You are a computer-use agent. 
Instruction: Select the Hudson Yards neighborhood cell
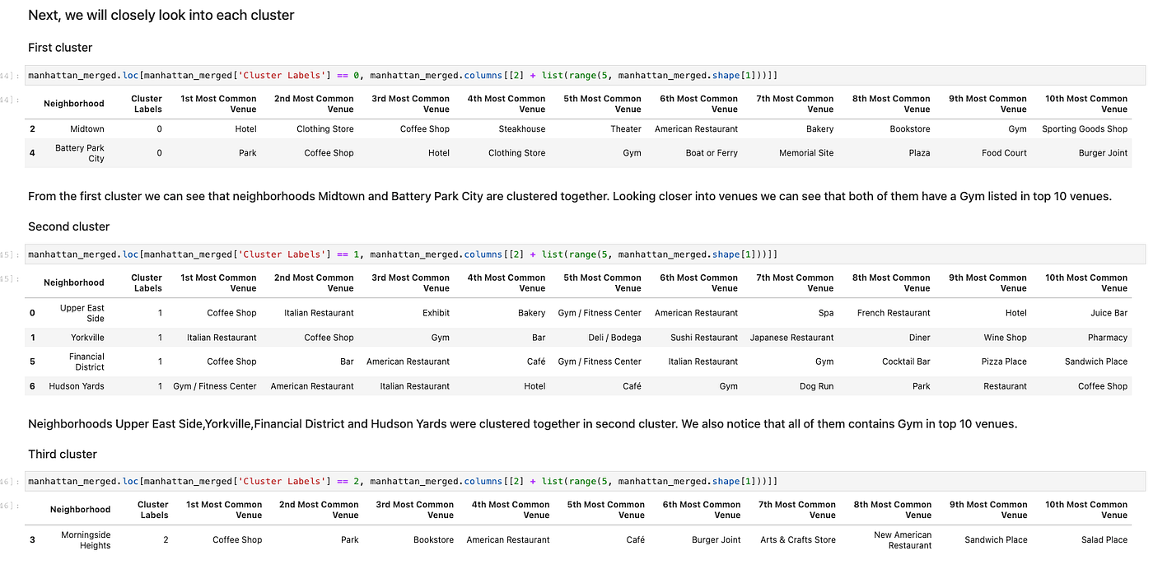pyautogui.click(x=77, y=386)
